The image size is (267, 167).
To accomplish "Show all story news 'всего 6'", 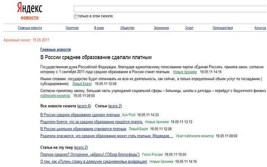I will point(84,106).
